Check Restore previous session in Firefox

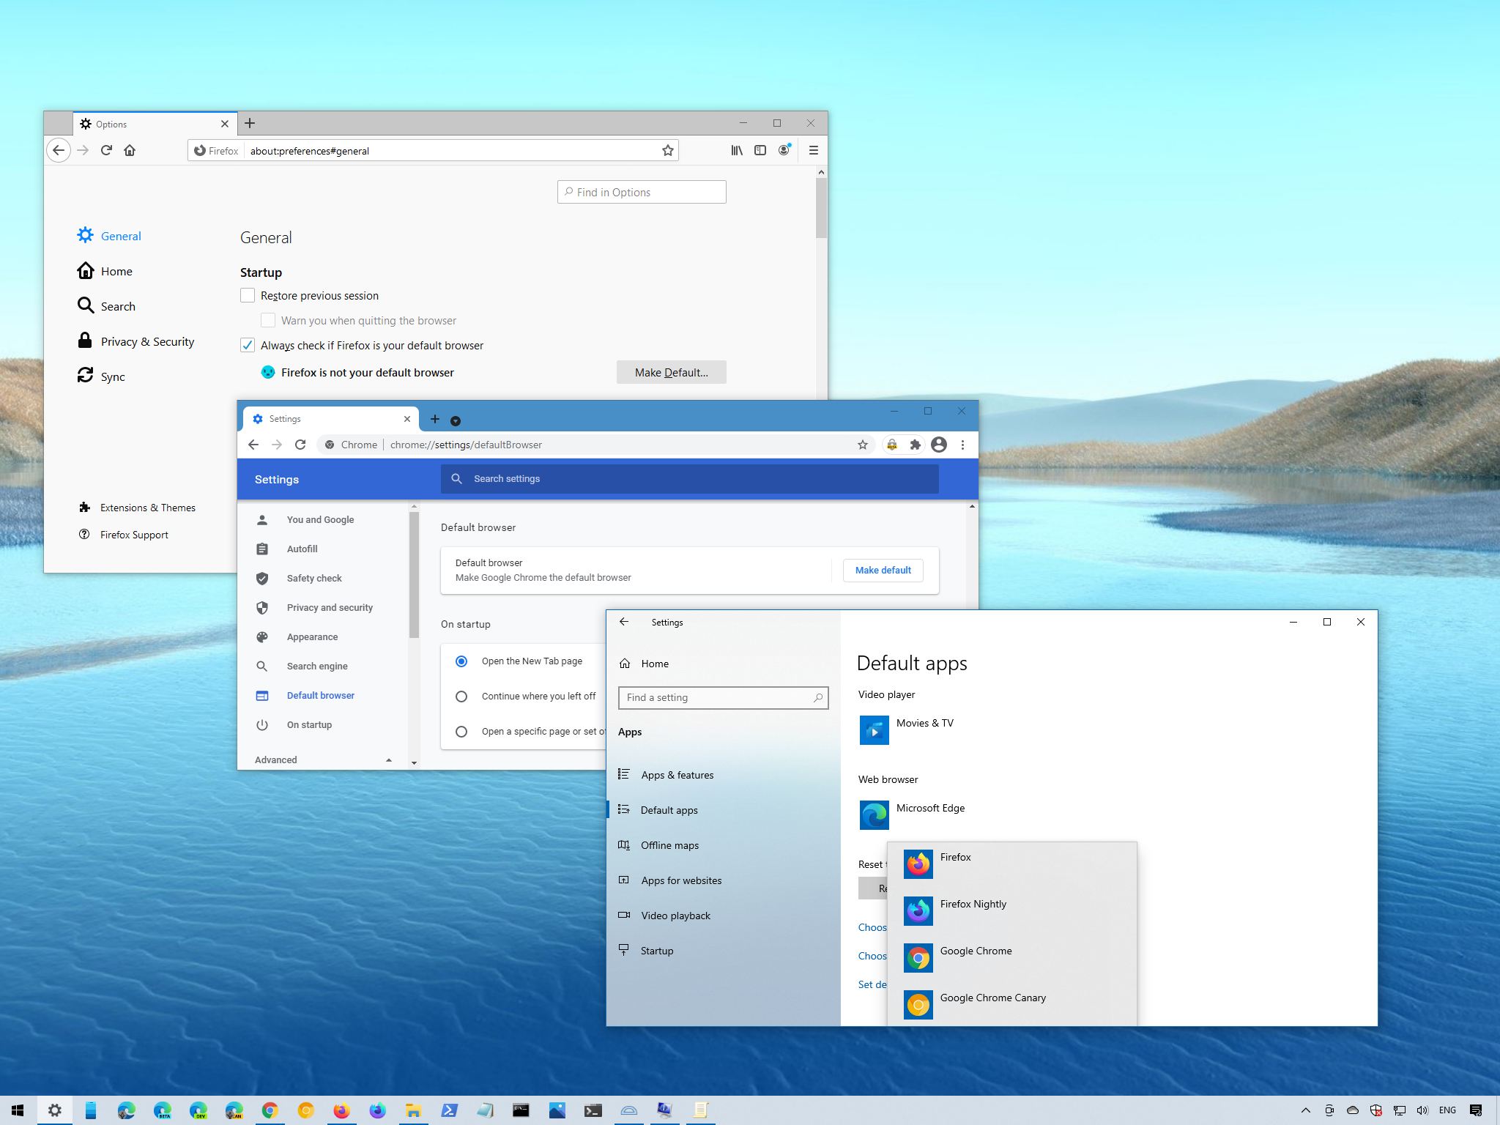248,295
